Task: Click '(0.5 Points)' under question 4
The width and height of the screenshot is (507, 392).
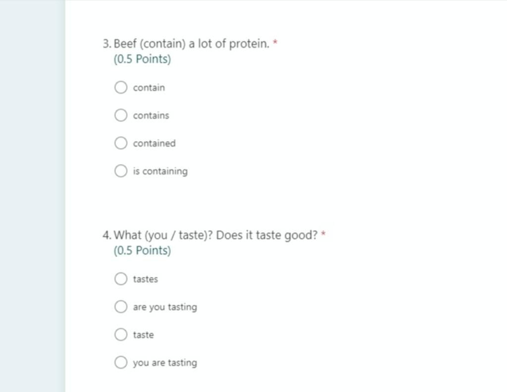Action: tap(142, 250)
